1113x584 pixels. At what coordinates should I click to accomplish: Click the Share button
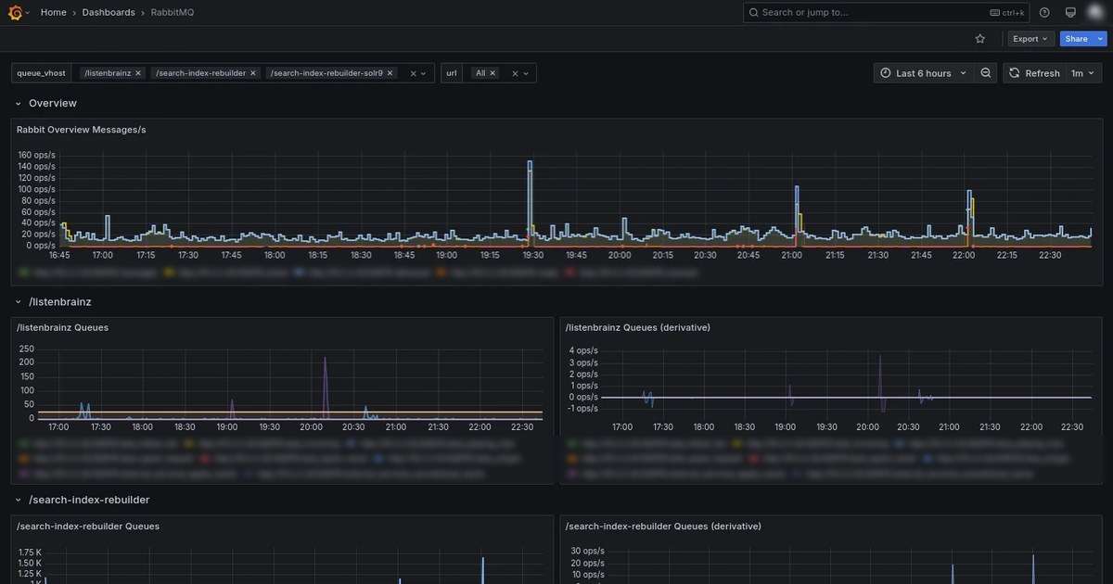click(1077, 39)
